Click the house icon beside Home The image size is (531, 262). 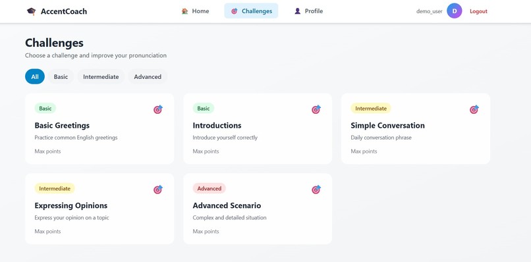click(184, 11)
